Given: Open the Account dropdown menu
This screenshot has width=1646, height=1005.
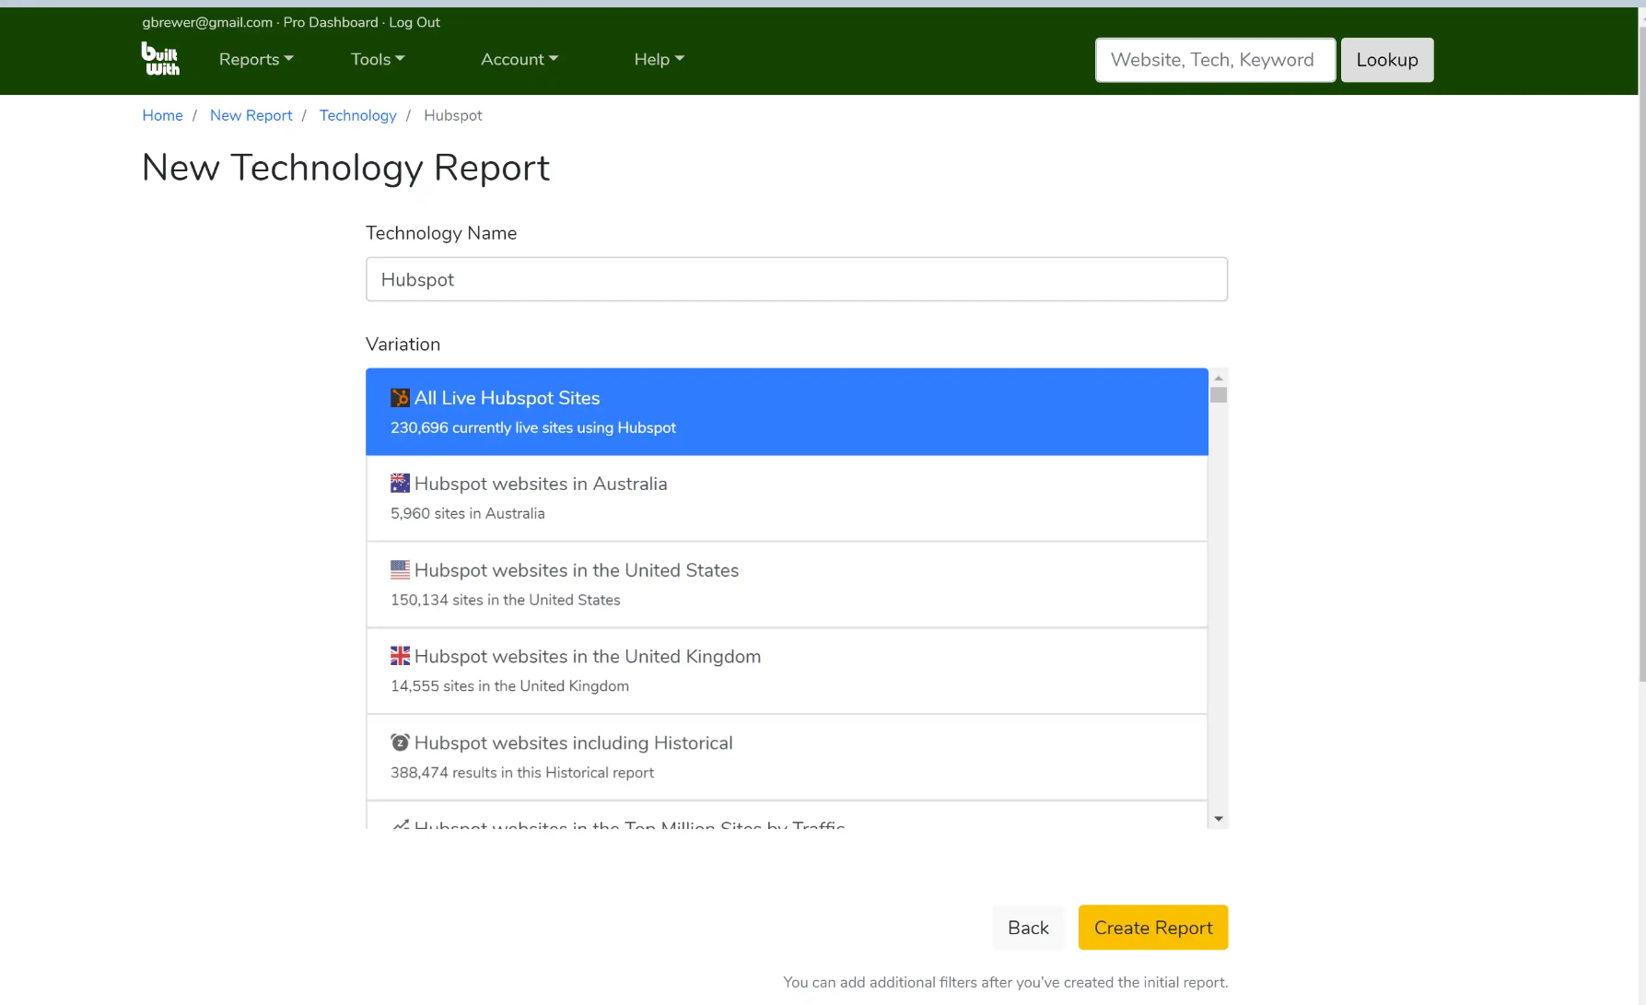Looking at the screenshot, I should [519, 59].
